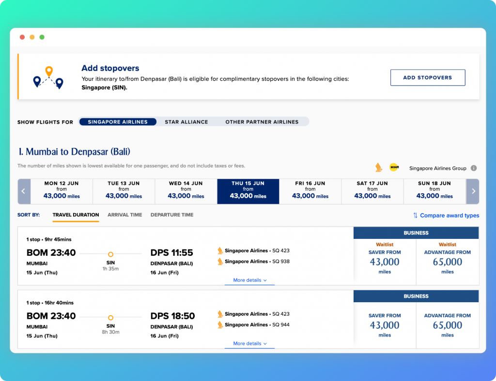The height and width of the screenshot is (381, 496).
Task: Expand More details for the 16hr 40mins flight
Action: pyautogui.click(x=249, y=343)
